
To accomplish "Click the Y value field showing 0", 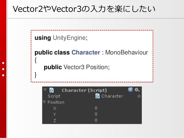I will click(117, 114).
